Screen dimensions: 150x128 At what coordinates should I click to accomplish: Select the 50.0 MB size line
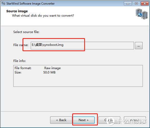coord(35,72)
